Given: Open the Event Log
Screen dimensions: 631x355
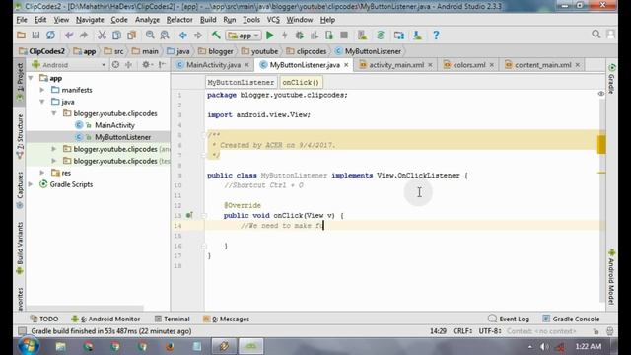Looking at the screenshot, I should [509, 319].
